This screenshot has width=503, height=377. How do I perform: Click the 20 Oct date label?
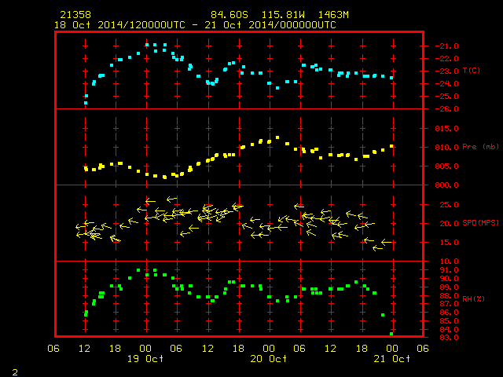pos(269,359)
